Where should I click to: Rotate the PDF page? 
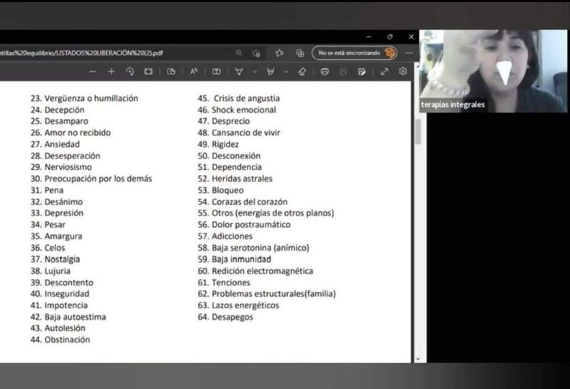point(130,71)
